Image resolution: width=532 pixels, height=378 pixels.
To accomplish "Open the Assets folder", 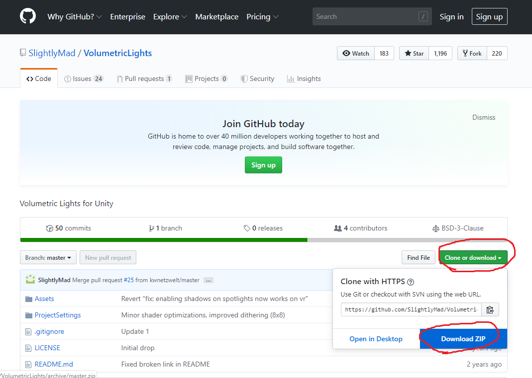I will pyautogui.click(x=44, y=299).
